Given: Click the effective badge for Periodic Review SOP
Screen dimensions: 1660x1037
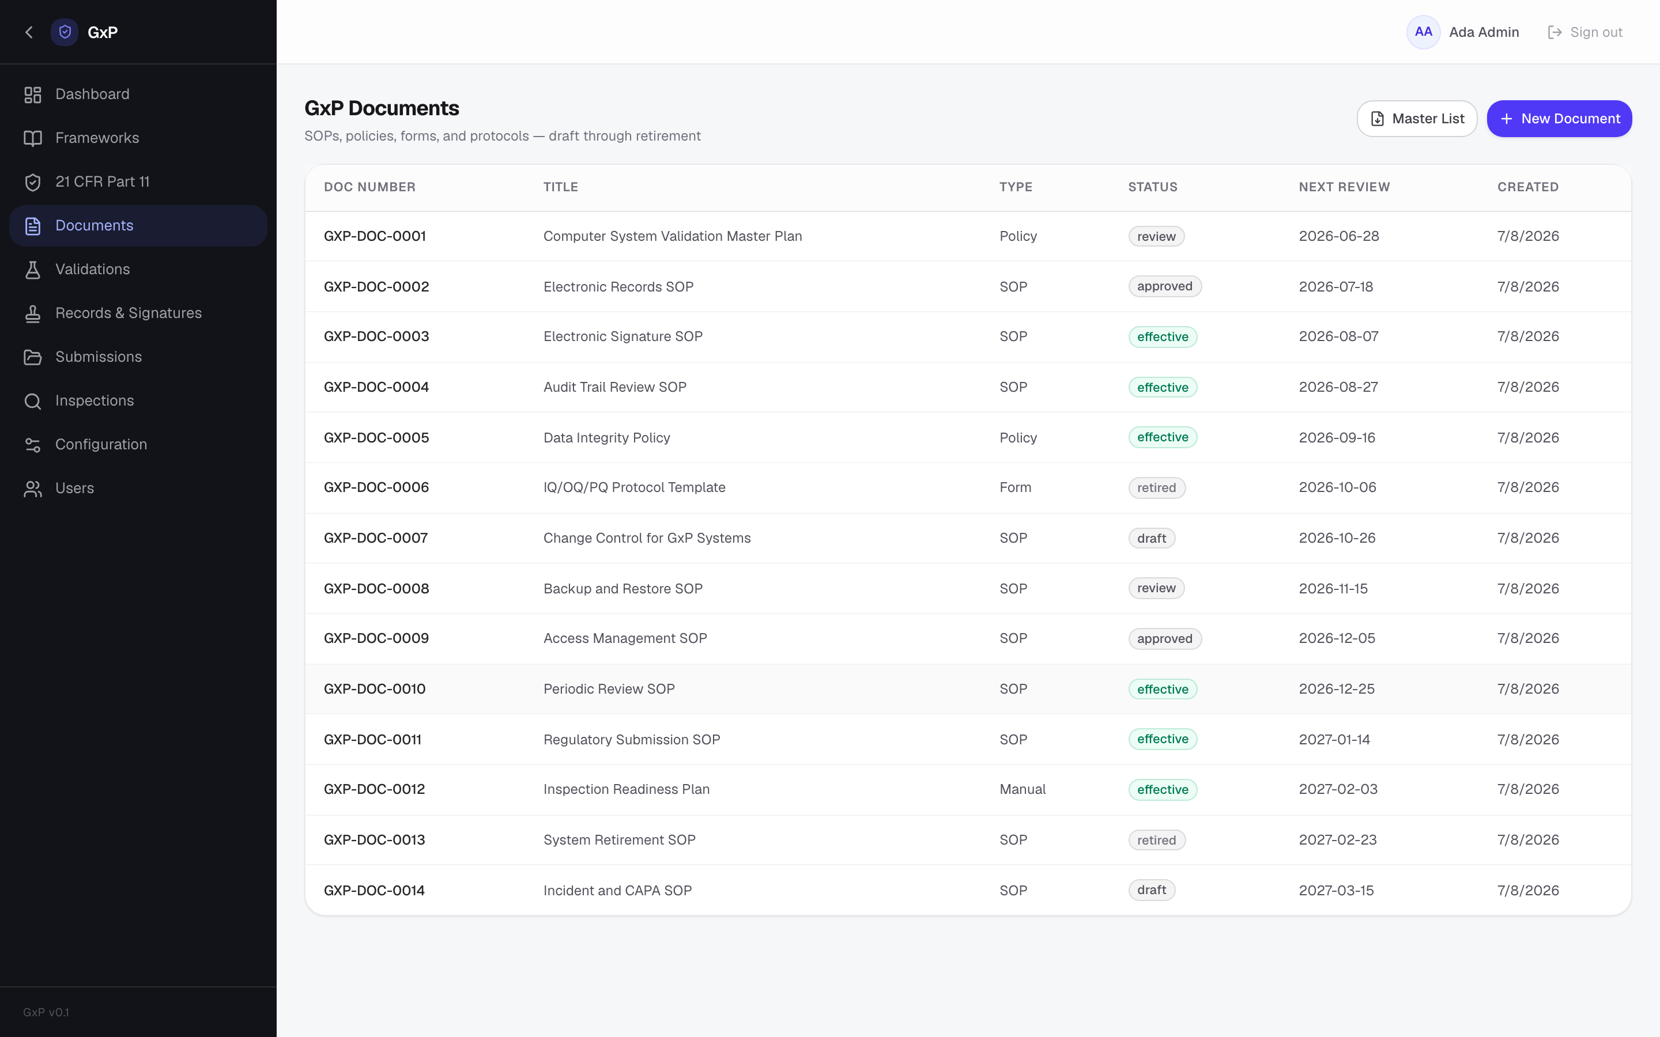Looking at the screenshot, I should click(1163, 689).
